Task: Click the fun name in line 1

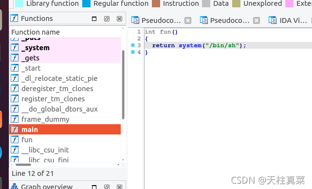Action: tap(165, 32)
